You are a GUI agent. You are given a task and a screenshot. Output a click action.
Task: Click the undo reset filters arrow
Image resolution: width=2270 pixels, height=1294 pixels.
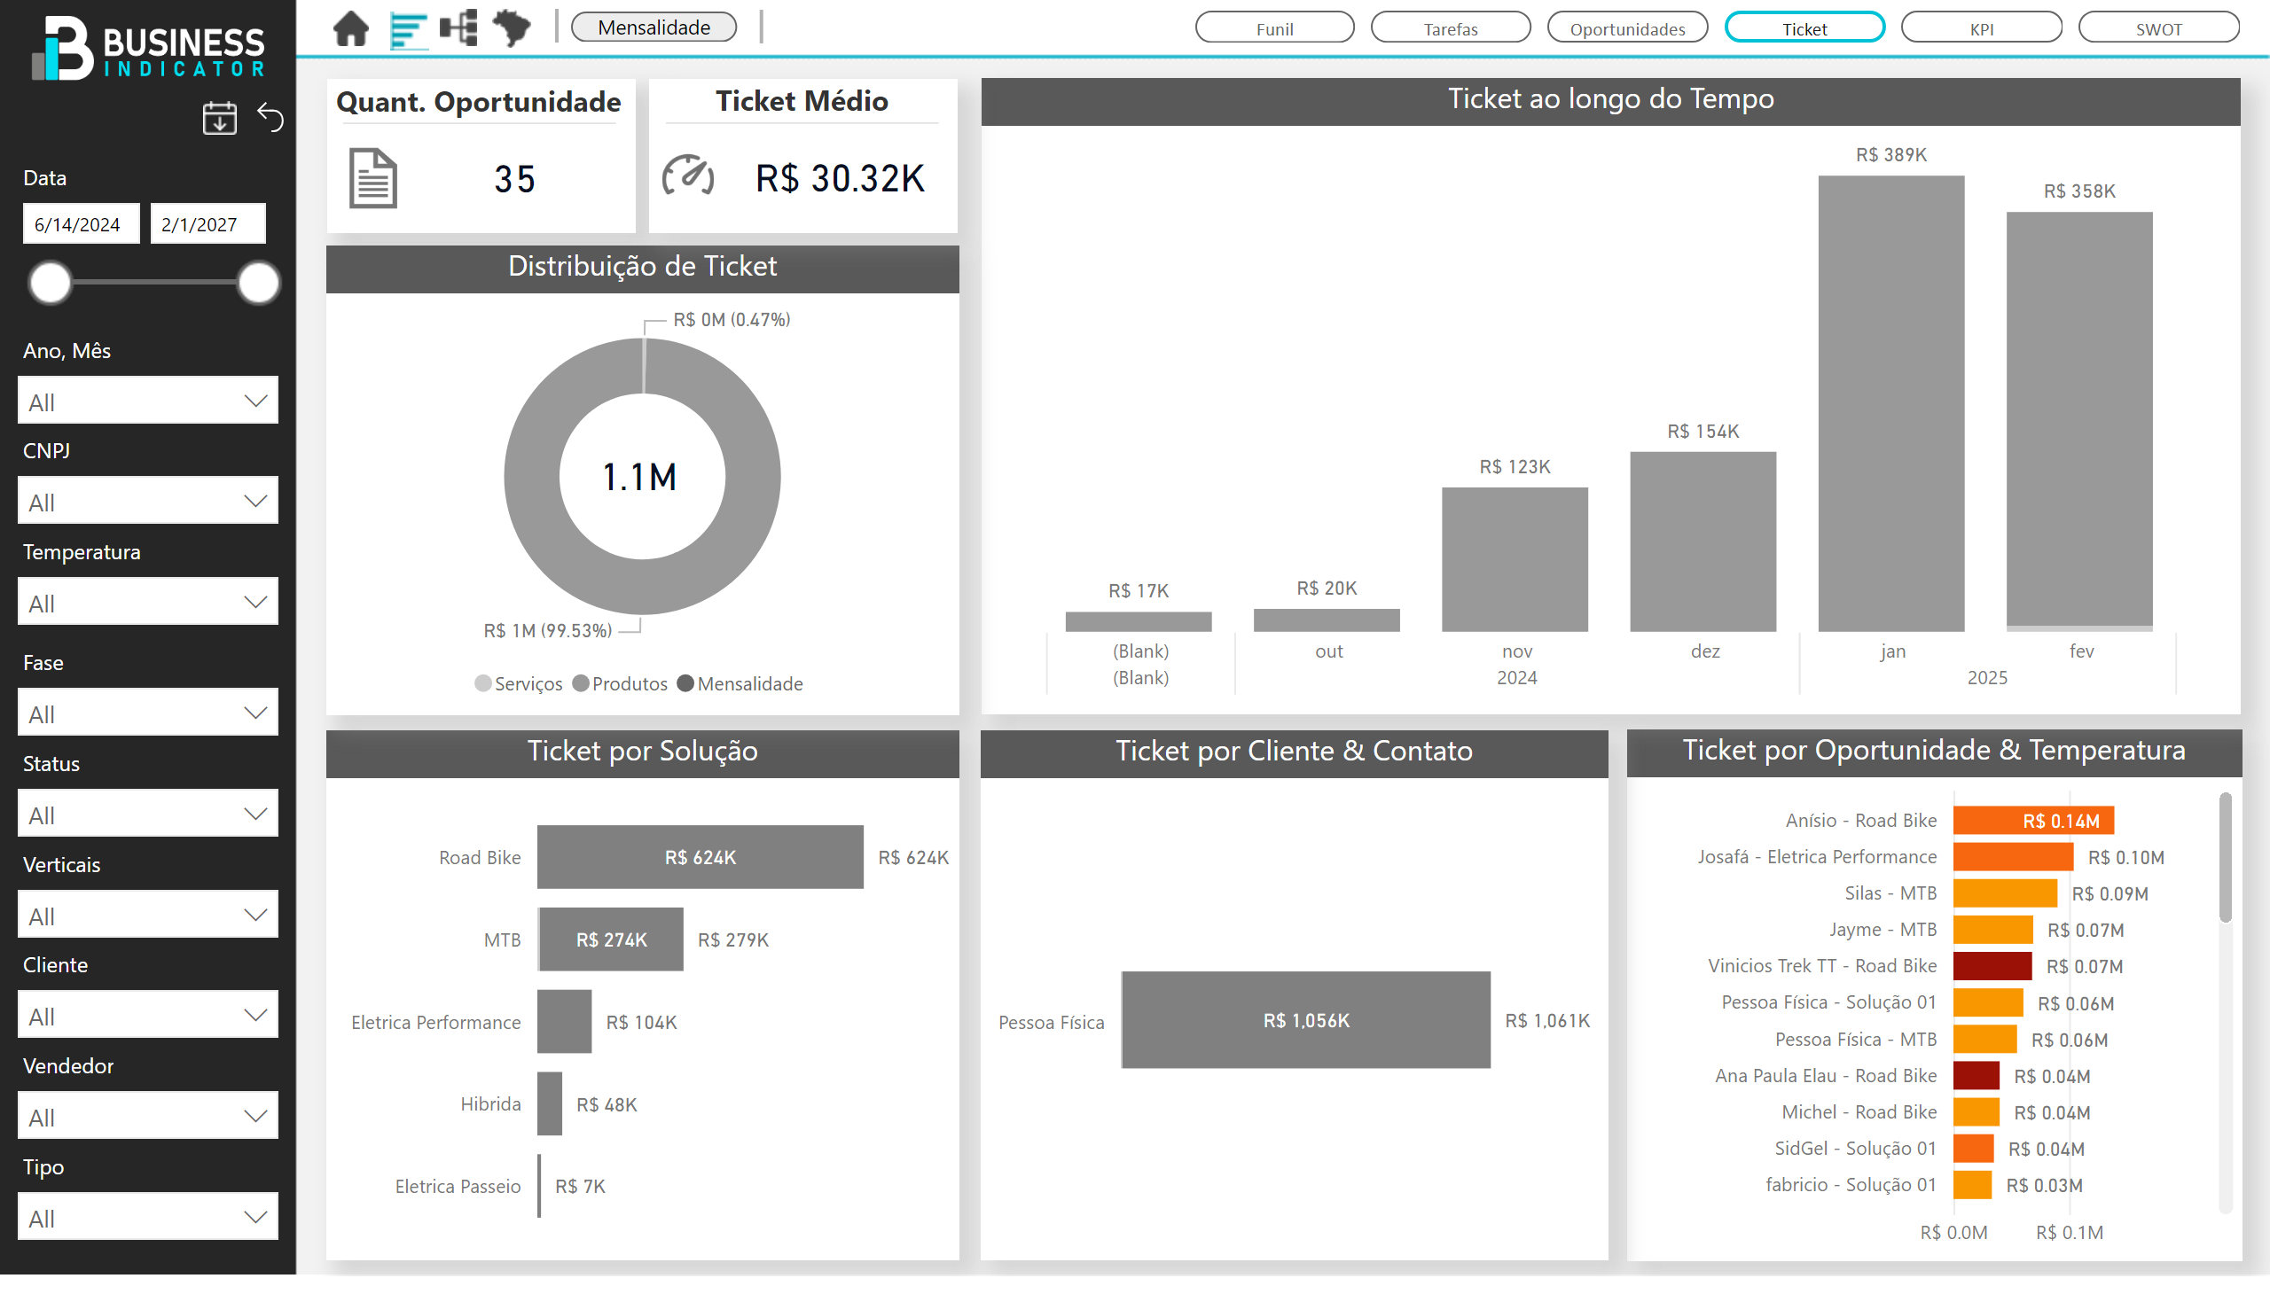[270, 117]
